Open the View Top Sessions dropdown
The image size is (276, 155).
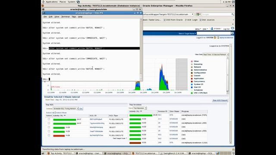click(140, 108)
